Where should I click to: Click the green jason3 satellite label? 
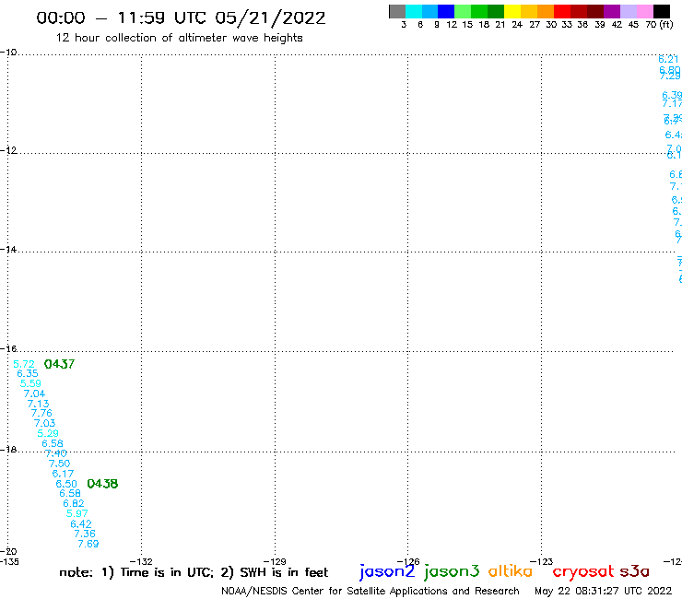452,571
